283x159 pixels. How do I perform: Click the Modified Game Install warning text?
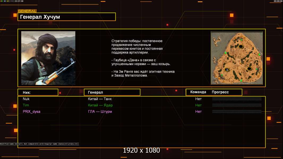(39, 144)
